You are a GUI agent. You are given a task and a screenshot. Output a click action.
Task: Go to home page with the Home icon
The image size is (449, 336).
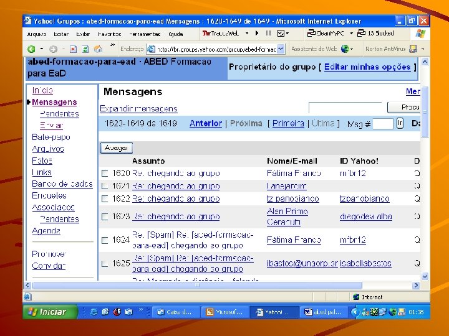[x=98, y=49]
